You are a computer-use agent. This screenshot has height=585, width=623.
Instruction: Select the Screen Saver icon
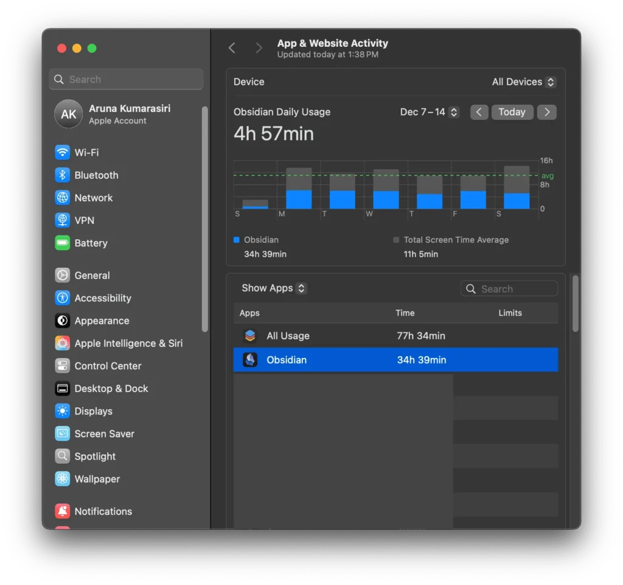coord(62,434)
